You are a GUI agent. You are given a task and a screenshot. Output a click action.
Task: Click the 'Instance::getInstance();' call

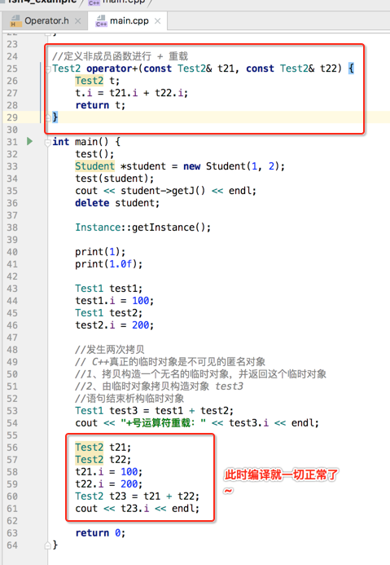pyautogui.click(x=142, y=227)
